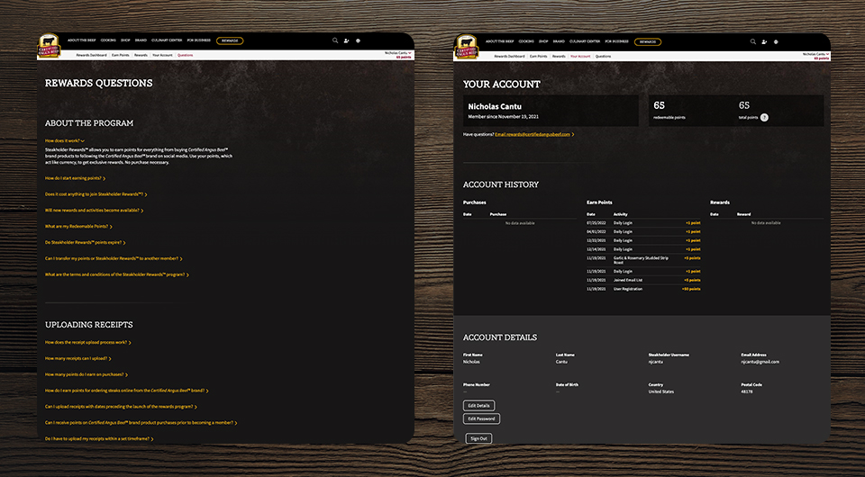Click the Certified Angus Beef logo on the Account page

467,47
